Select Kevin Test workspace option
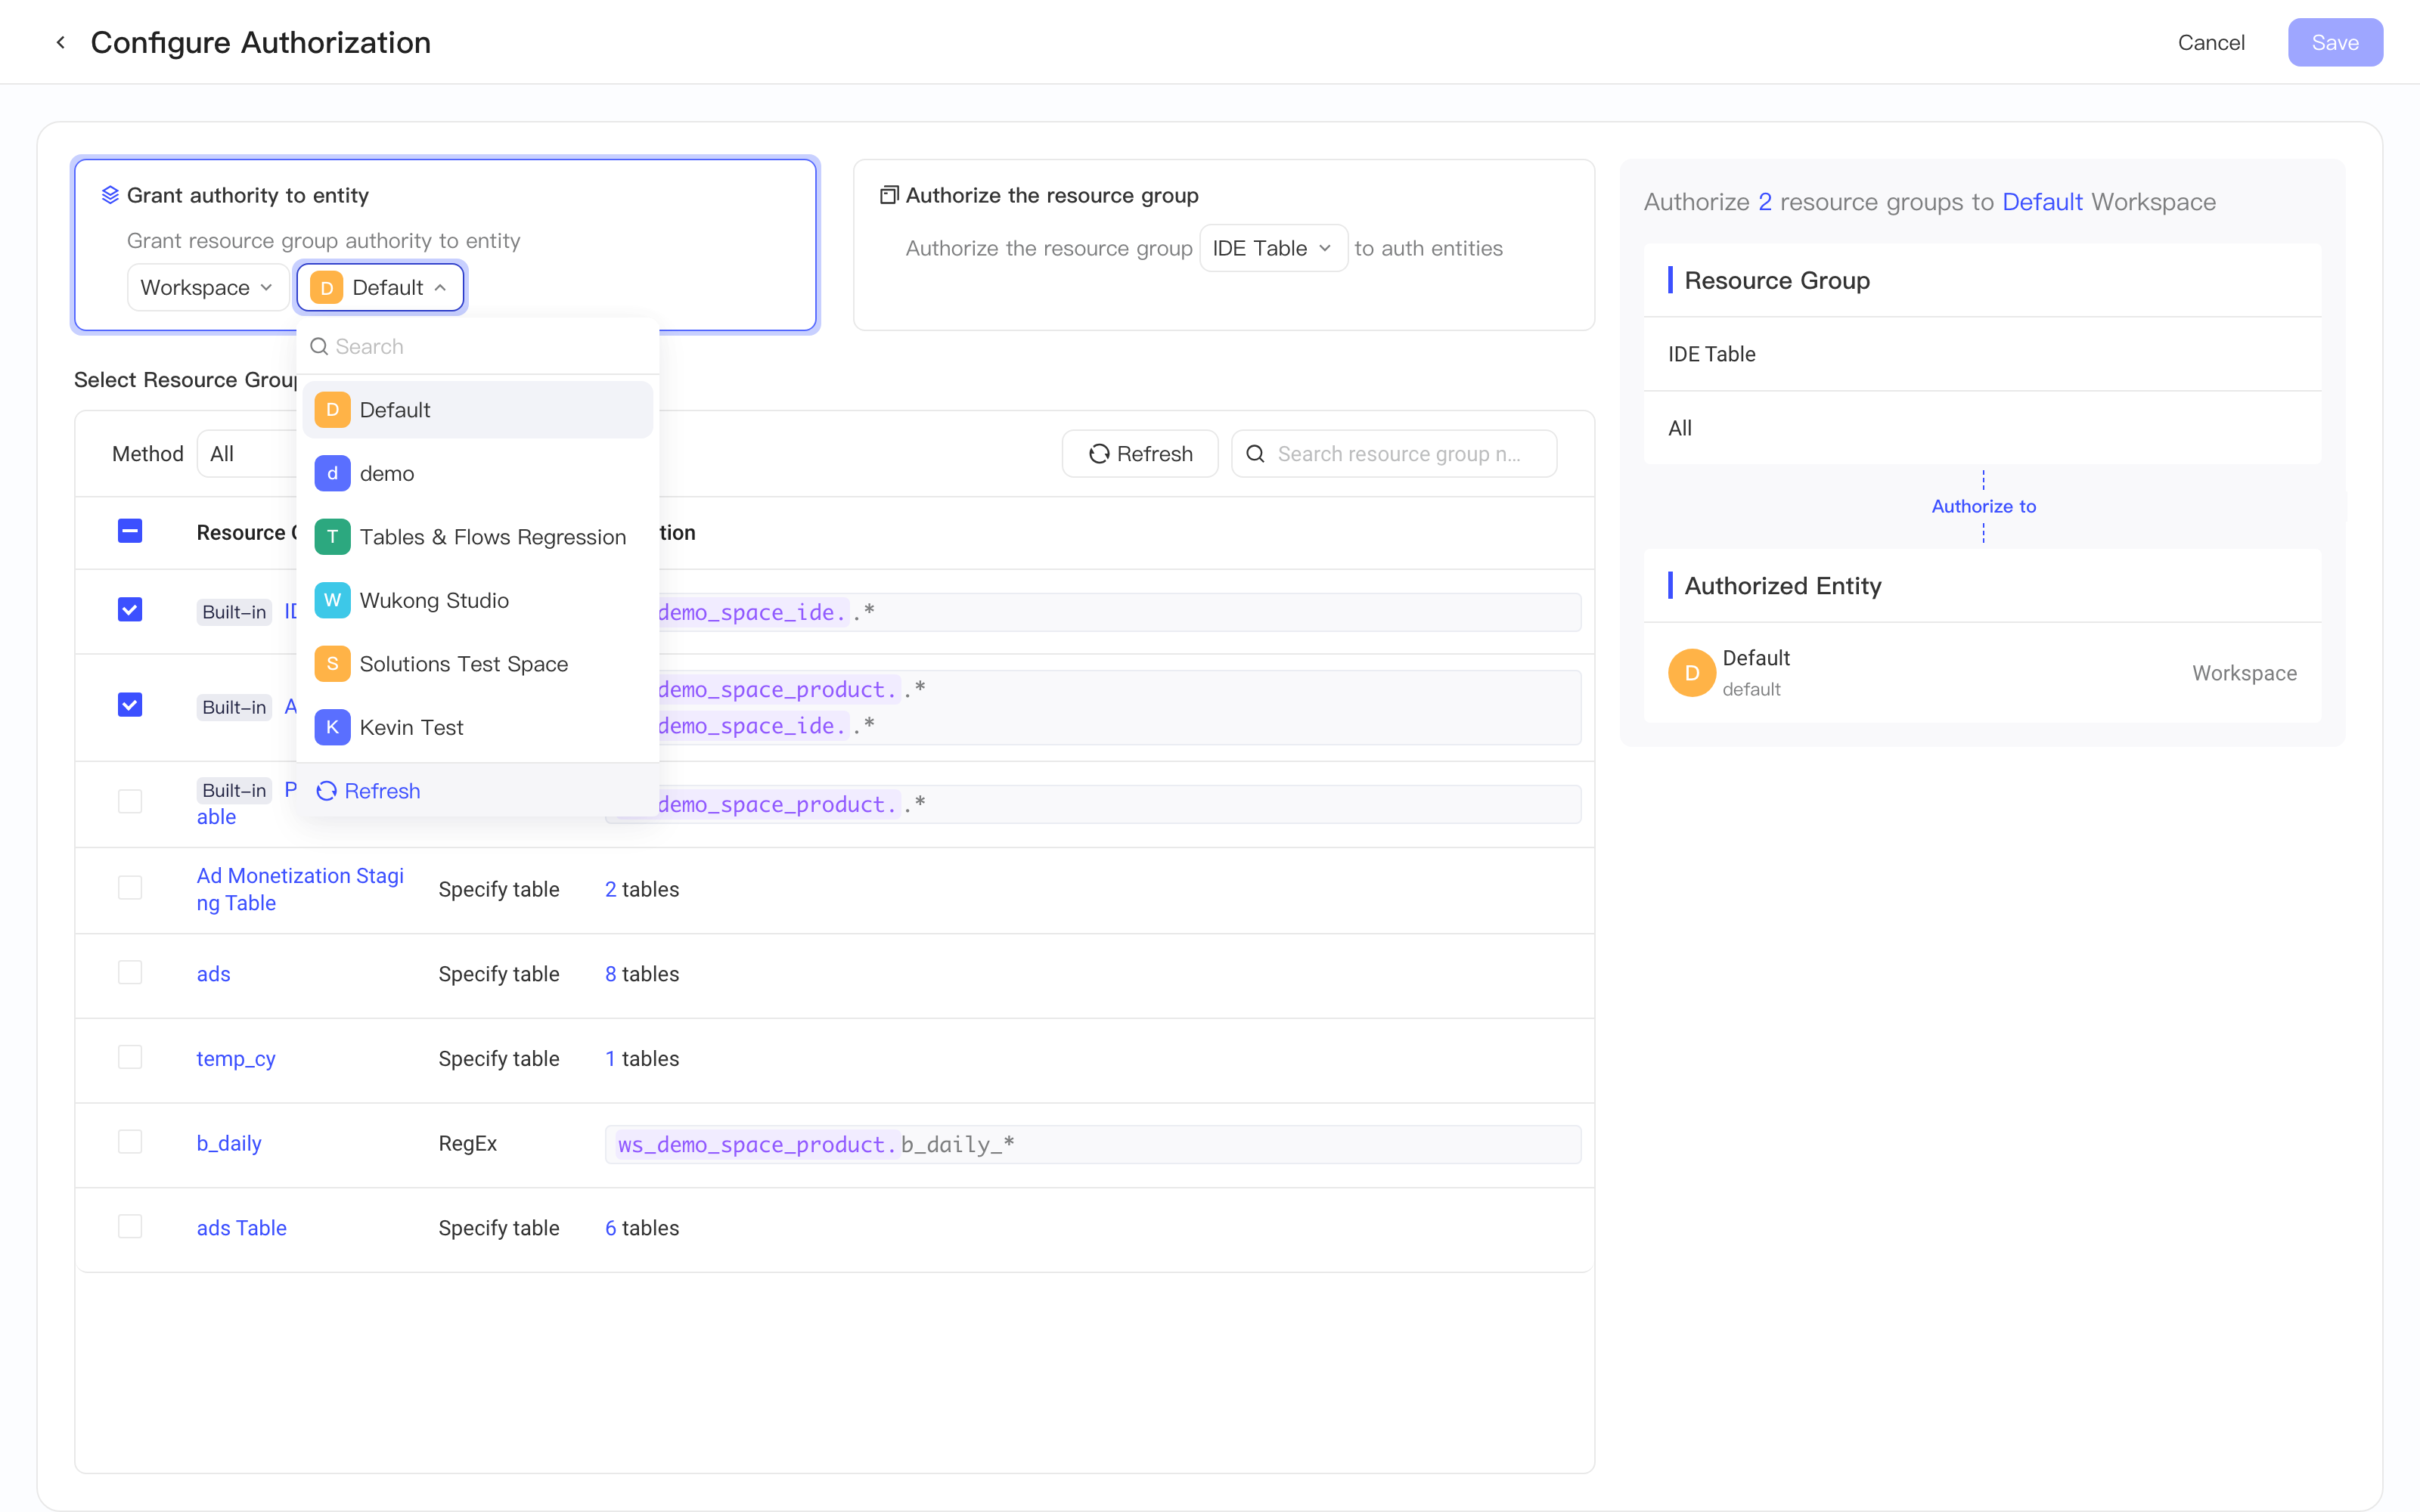Image resolution: width=2420 pixels, height=1512 pixels. (478, 727)
